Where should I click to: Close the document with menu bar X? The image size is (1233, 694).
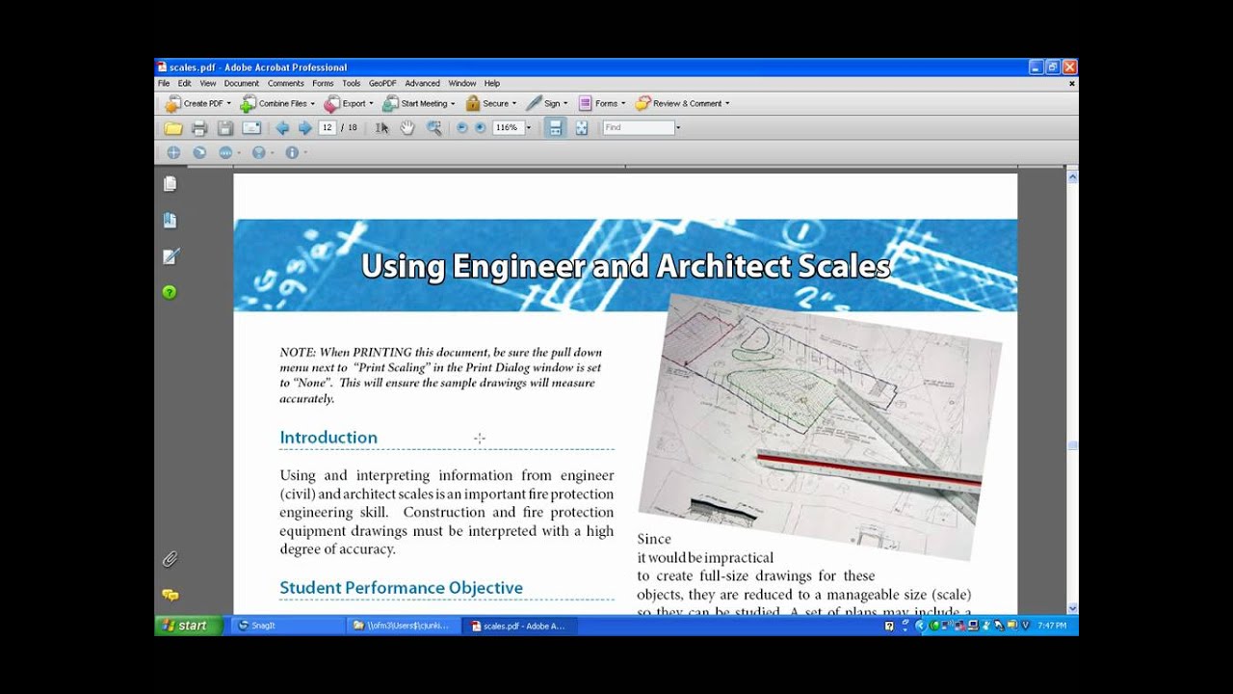point(1072,84)
